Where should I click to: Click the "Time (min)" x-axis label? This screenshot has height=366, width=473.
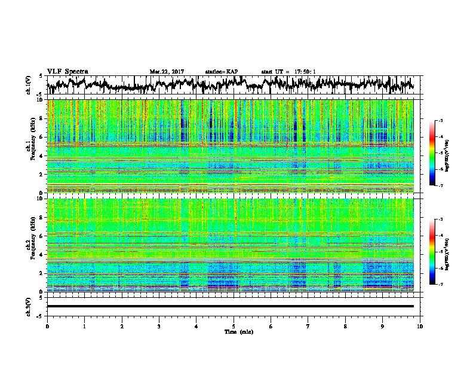pos(239,332)
